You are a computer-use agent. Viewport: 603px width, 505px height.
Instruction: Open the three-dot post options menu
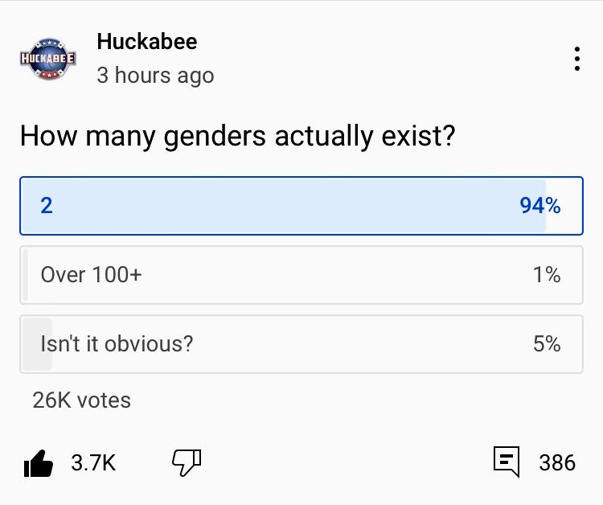pyautogui.click(x=577, y=60)
